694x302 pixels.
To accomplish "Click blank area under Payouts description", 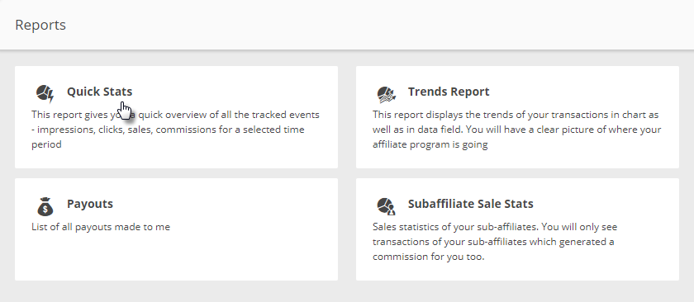I will coord(176,258).
